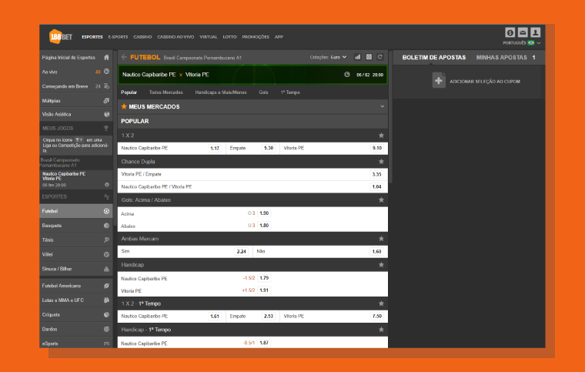This screenshot has height=372, width=585.
Task: Open the messages envelope icon
Action: (523, 32)
